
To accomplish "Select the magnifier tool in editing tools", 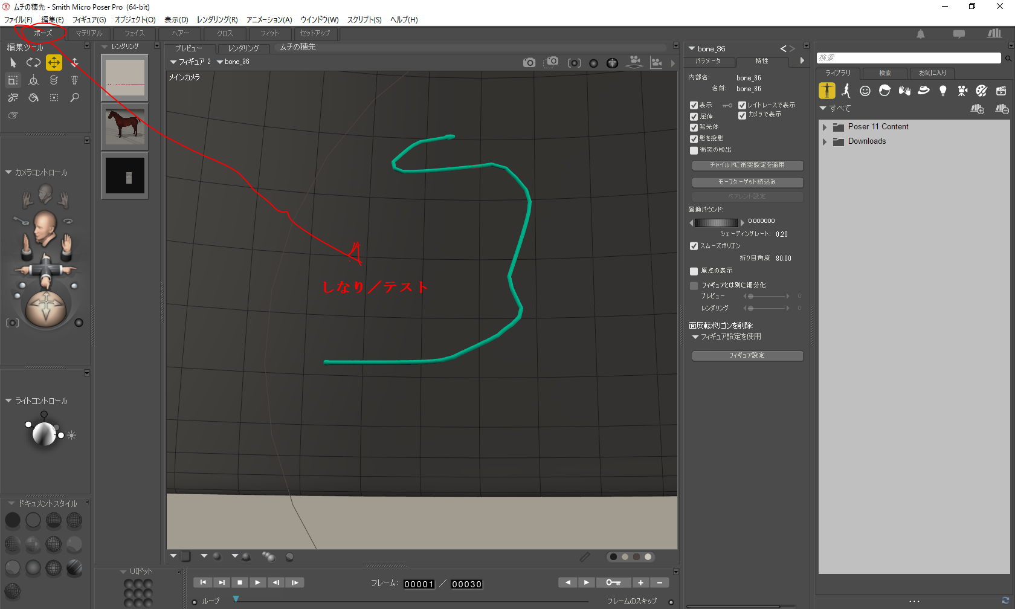I will pyautogui.click(x=74, y=97).
